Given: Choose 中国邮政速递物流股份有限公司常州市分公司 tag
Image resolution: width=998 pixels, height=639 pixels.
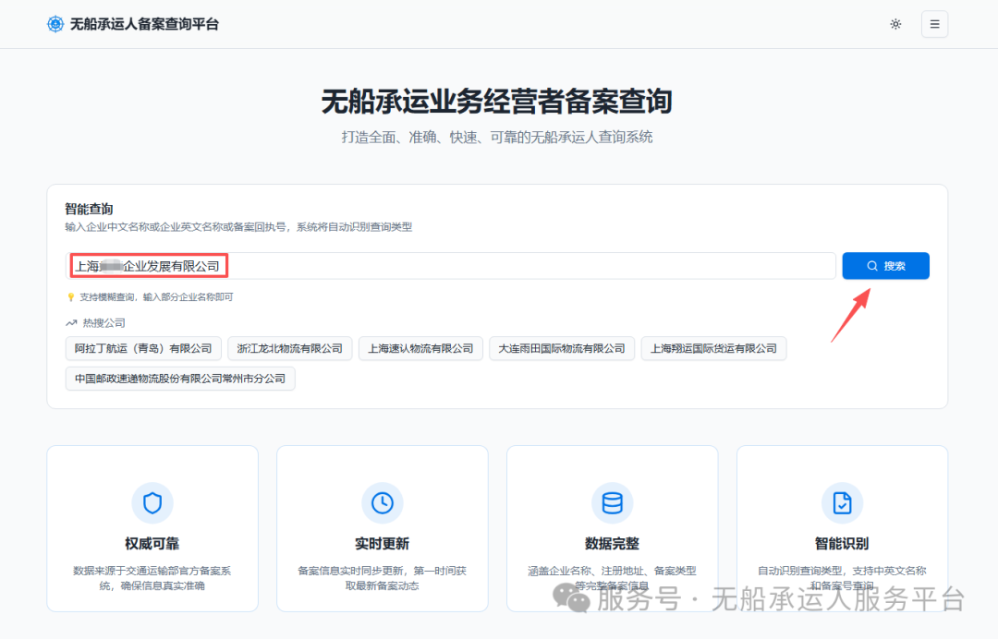Looking at the screenshot, I should 180,379.
